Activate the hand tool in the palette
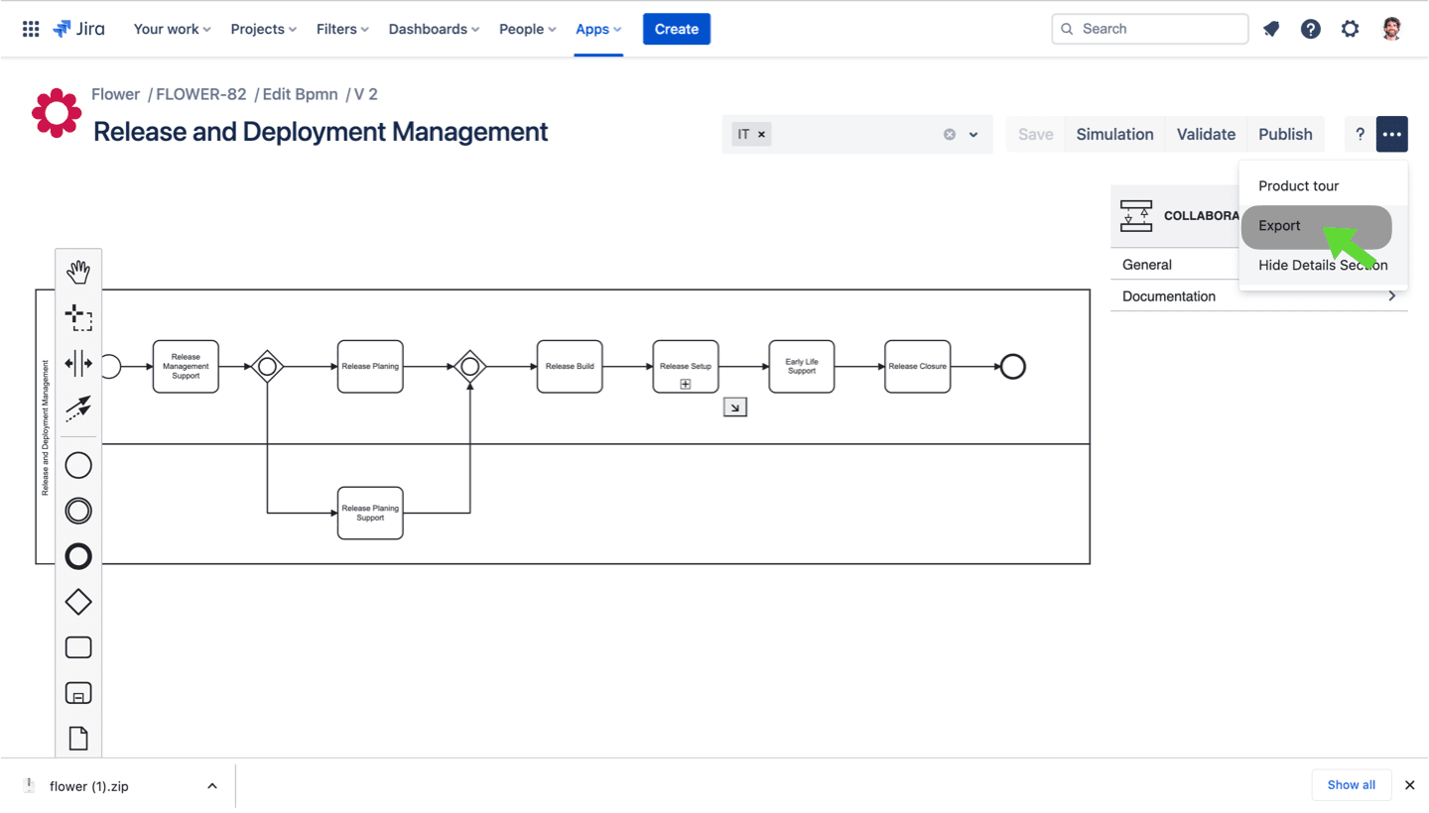This screenshot has height=813, width=1429. pos(78,270)
